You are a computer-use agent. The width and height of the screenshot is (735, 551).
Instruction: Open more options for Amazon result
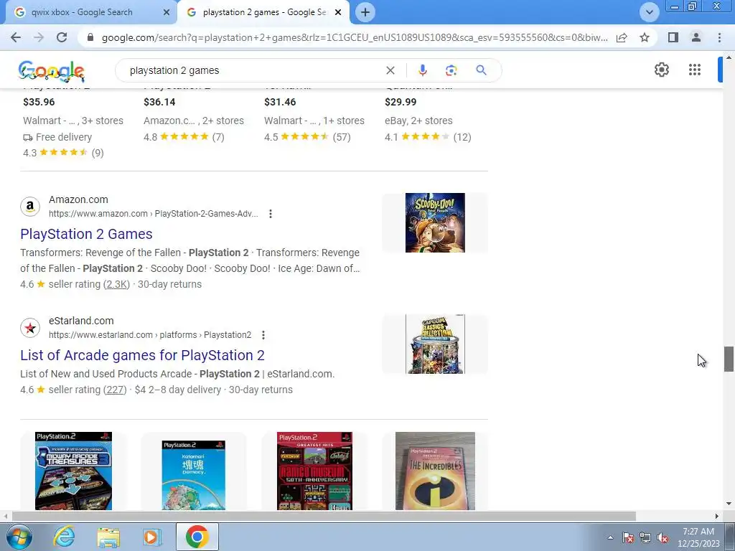tap(271, 214)
